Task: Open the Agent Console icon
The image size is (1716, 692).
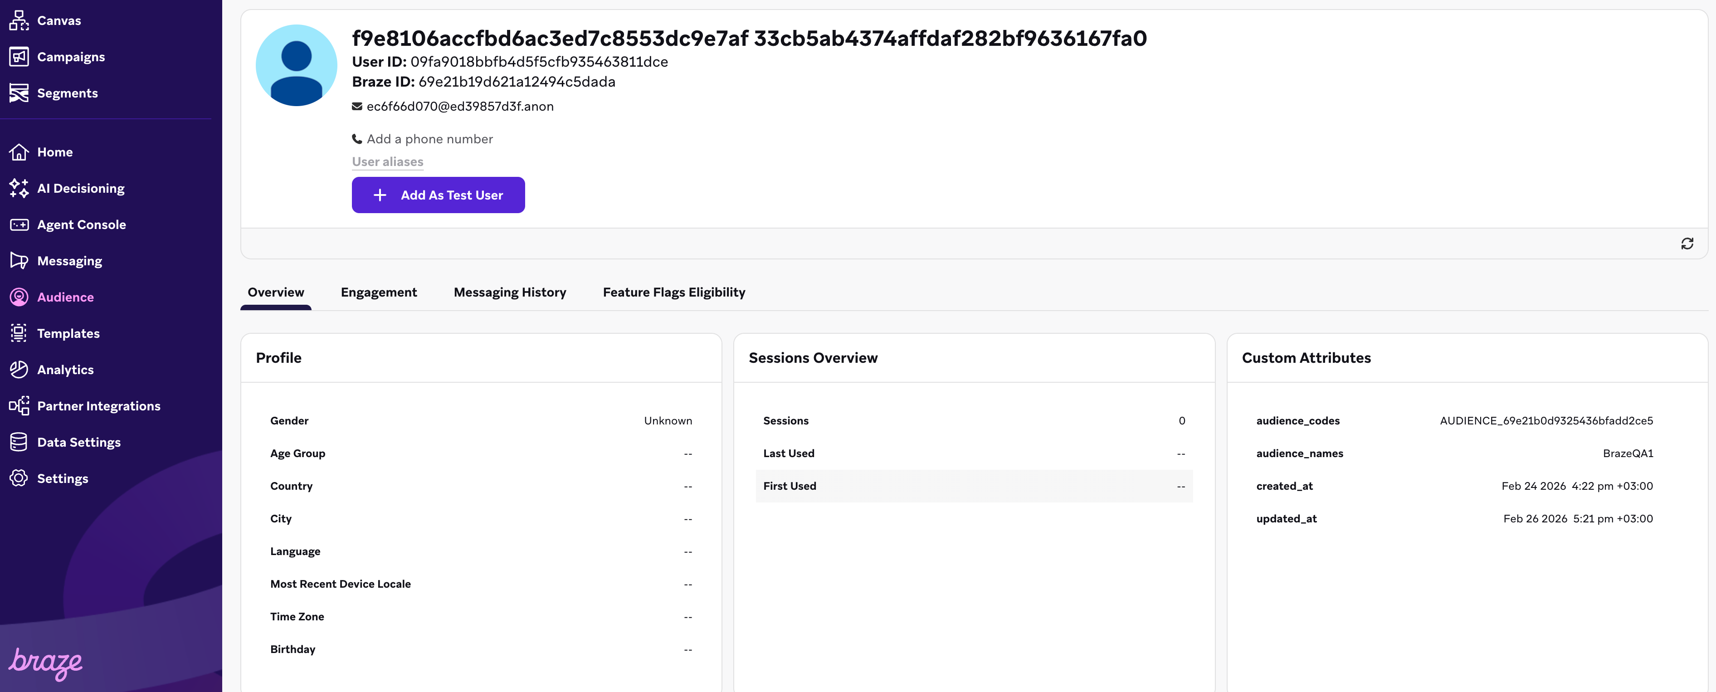Action: point(19,225)
